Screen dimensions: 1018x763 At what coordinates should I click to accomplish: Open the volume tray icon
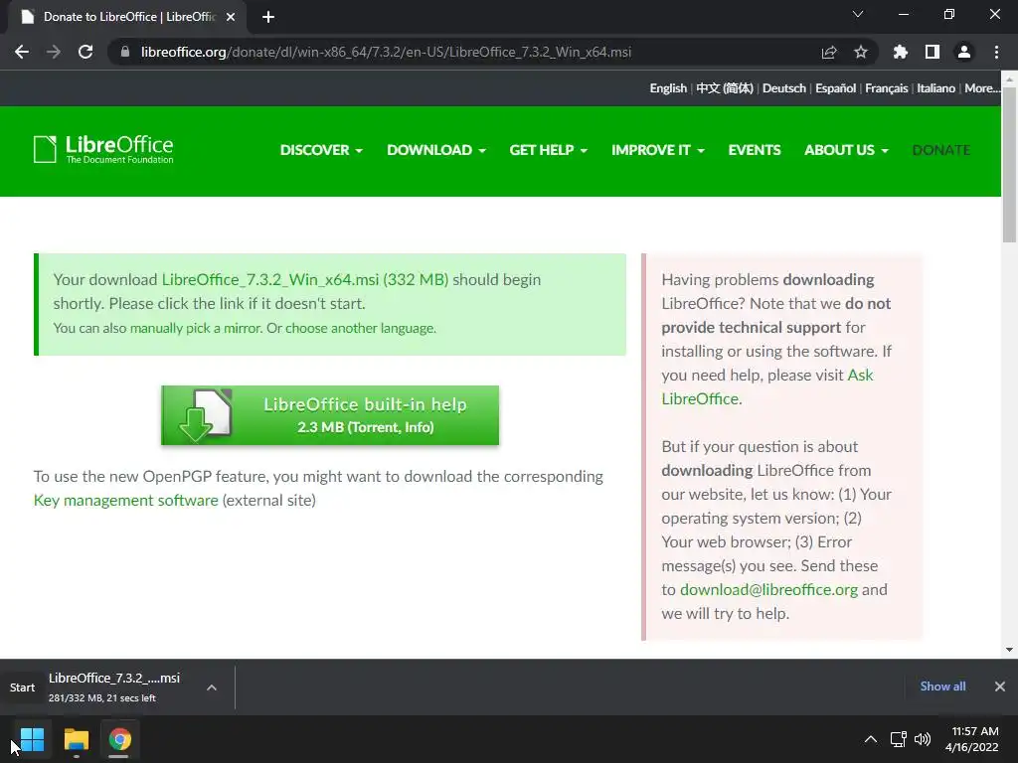[923, 739]
